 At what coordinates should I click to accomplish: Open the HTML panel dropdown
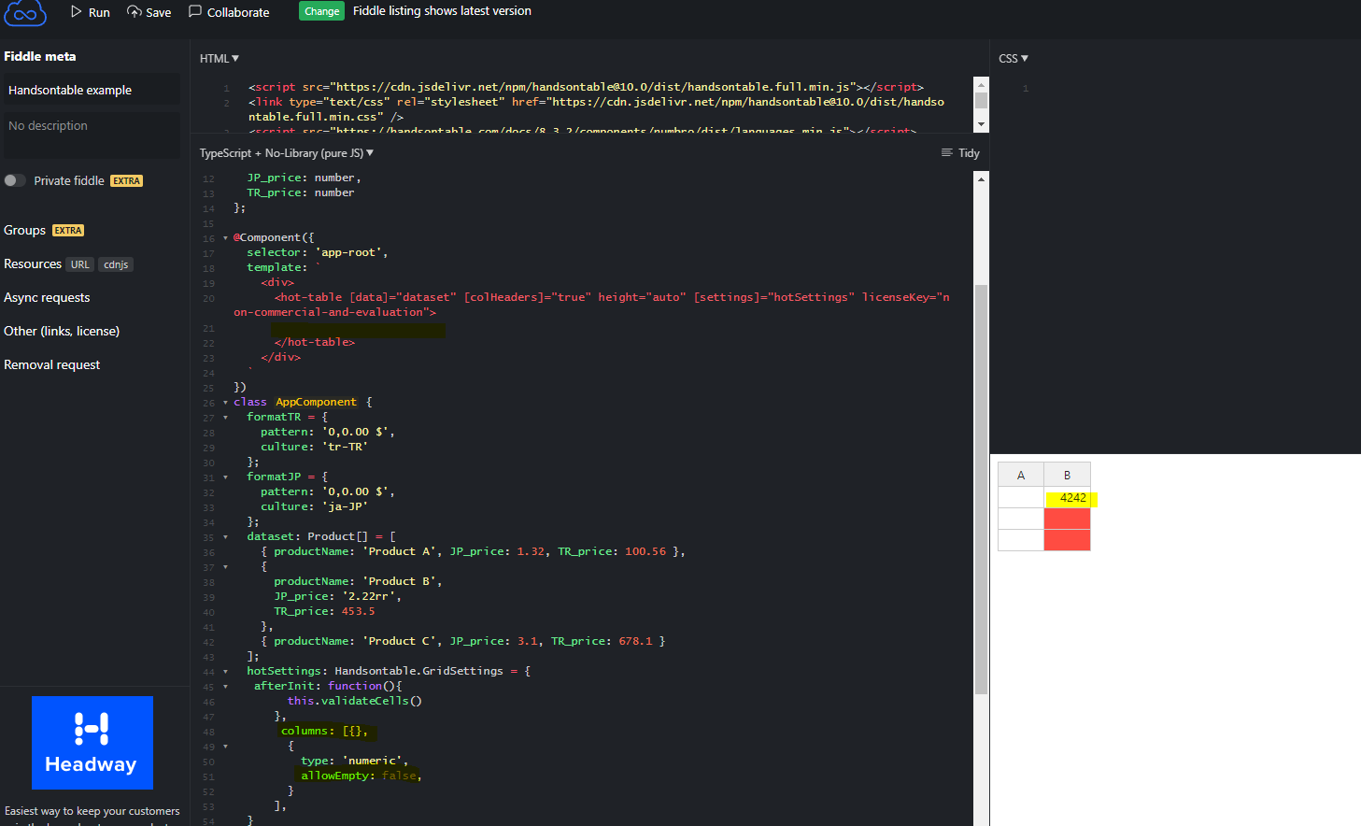(220, 58)
